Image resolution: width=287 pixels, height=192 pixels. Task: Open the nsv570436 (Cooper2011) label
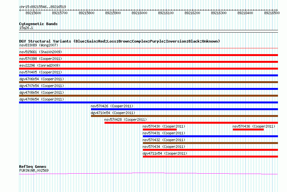pos(254,126)
